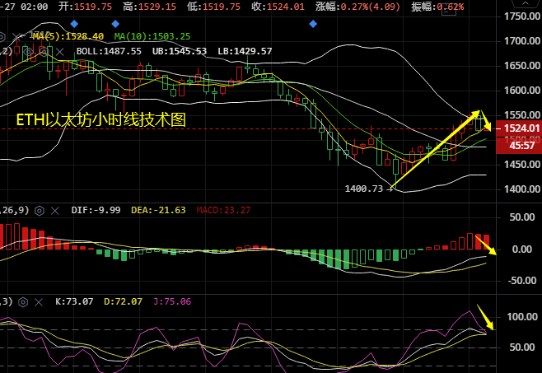Click the 1700.00 price axis label

(x=522, y=40)
